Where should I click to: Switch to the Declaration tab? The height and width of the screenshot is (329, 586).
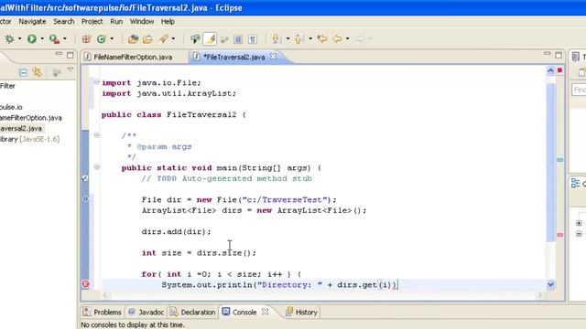coord(193,313)
